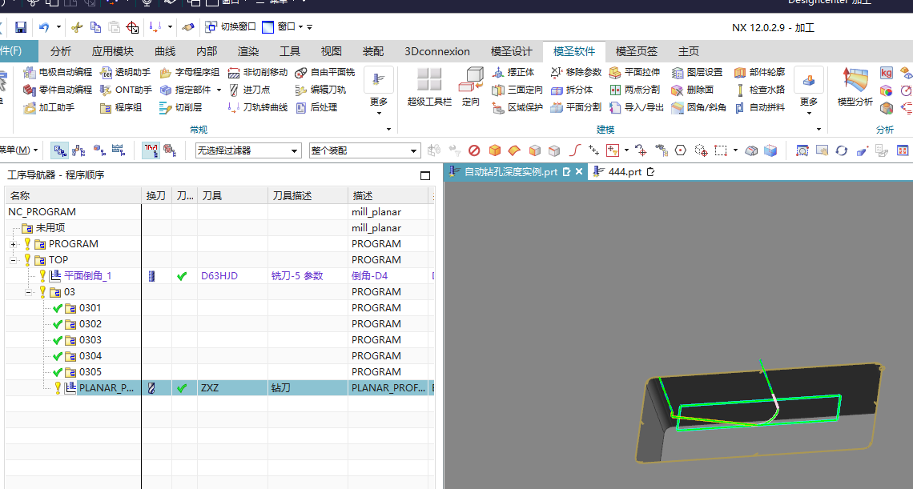Click the 切换窗口 button
This screenshot has height=489, width=913.
click(x=231, y=26)
